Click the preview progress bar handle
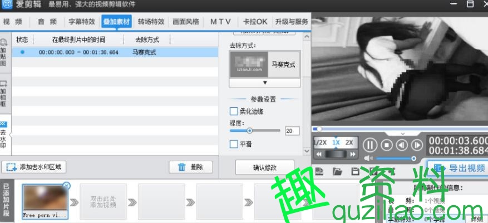Image resolution: width=488 pixels, height=223 pixels. click(x=319, y=129)
